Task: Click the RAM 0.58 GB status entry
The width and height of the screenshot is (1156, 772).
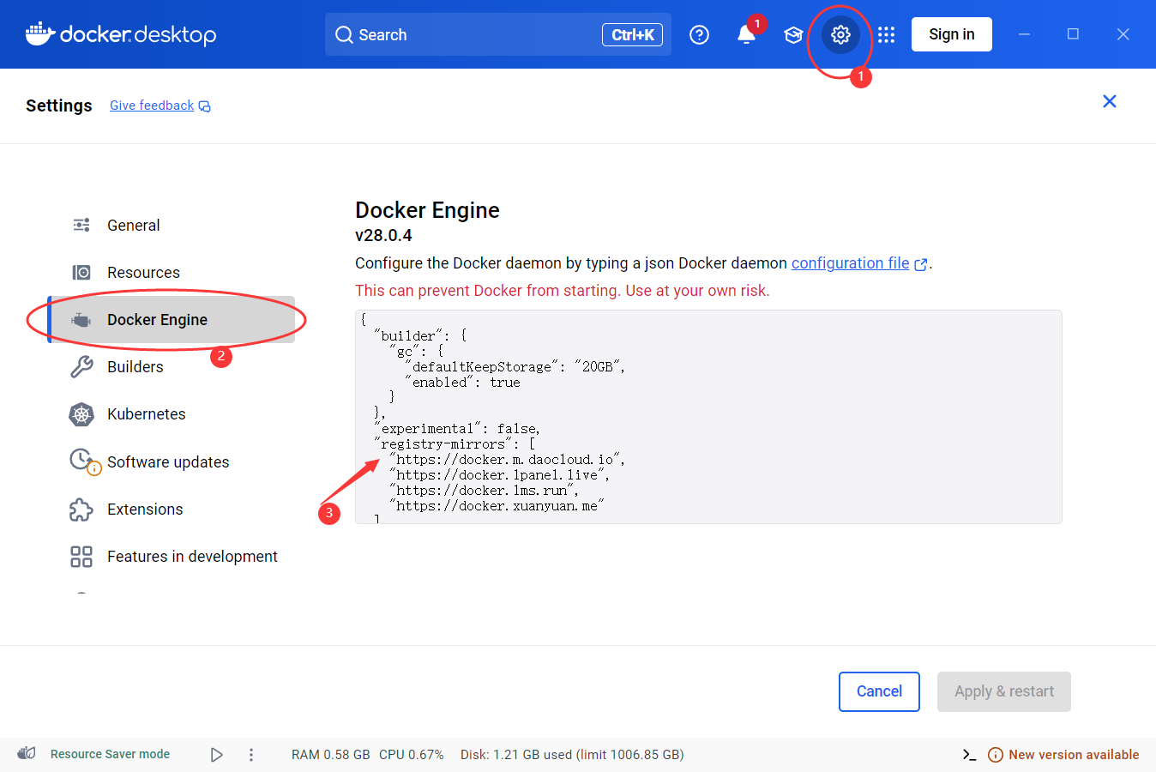Action: point(330,755)
